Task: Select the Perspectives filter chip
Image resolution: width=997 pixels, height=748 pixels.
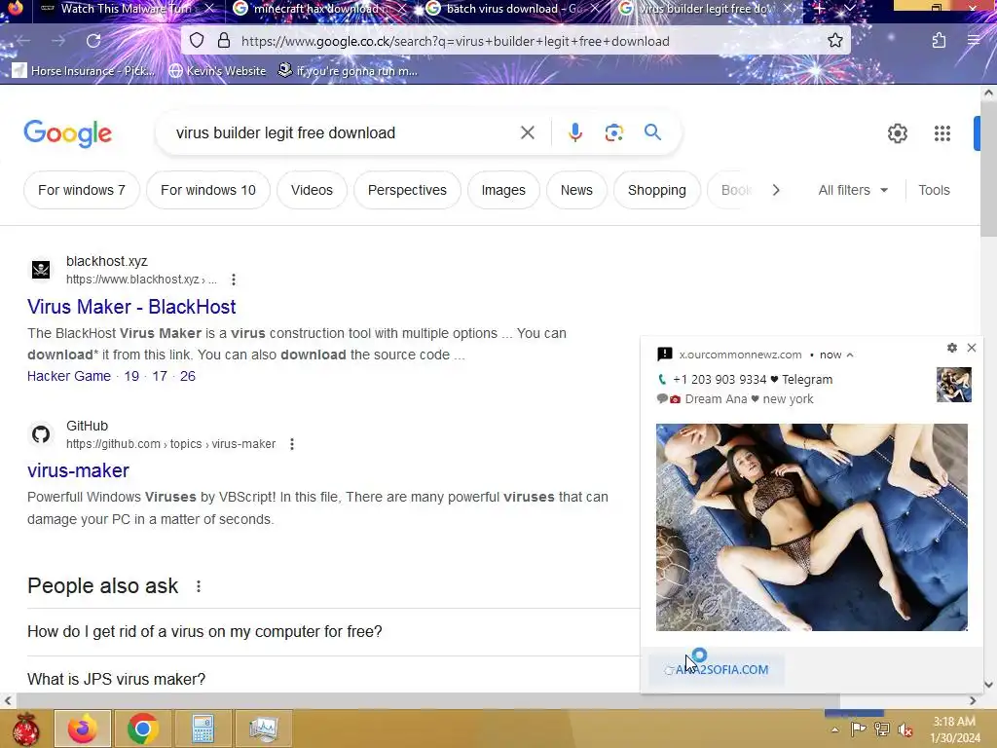Action: point(407,190)
